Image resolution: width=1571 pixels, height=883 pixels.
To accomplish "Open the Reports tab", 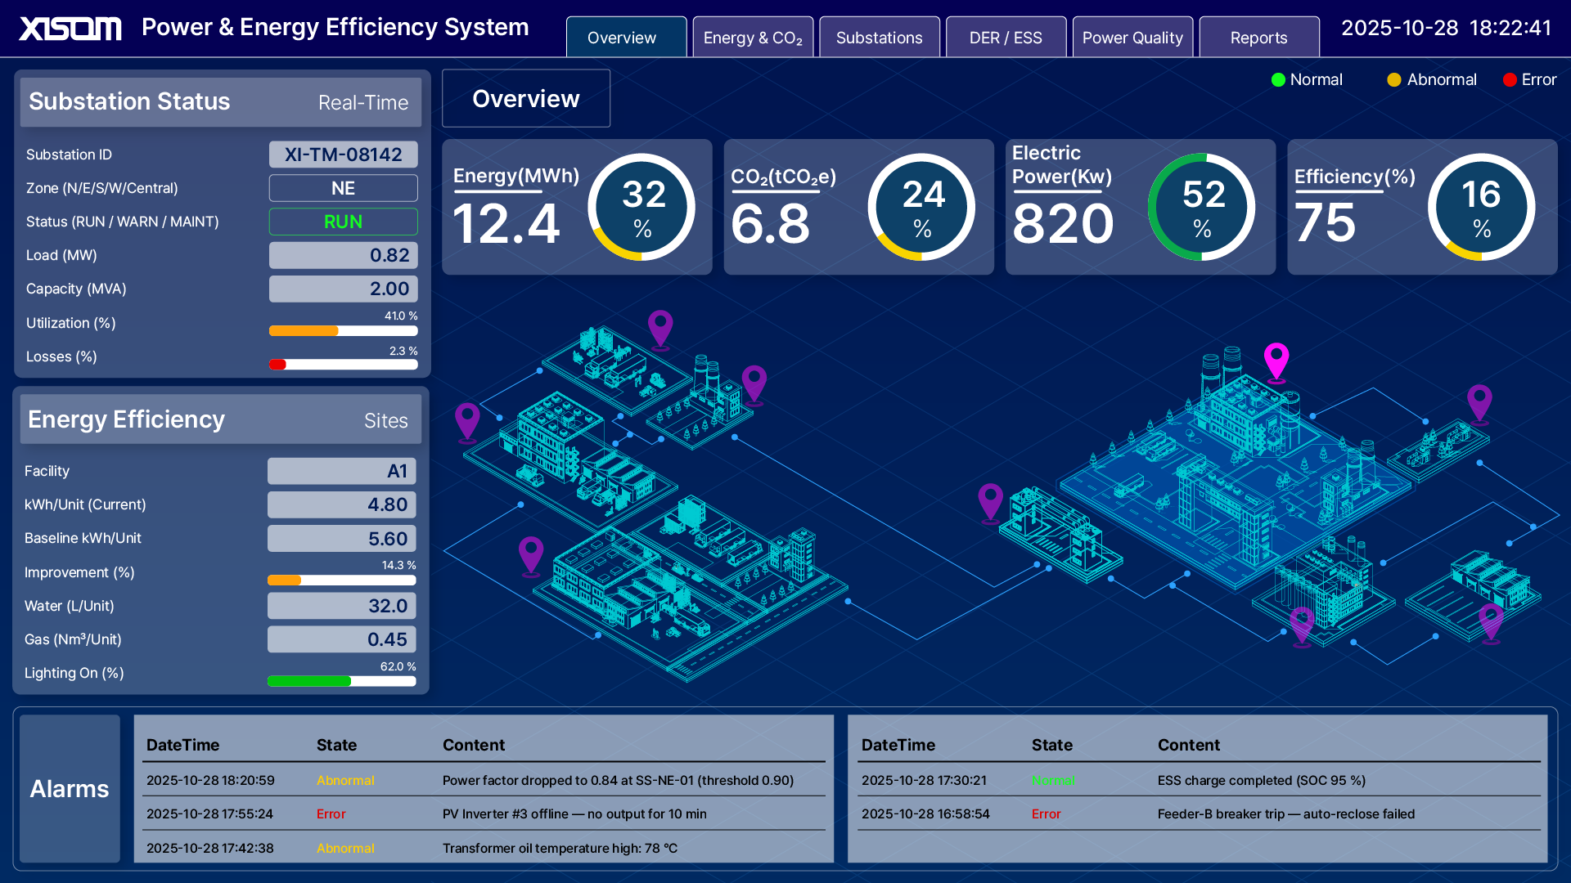I will (x=1258, y=38).
